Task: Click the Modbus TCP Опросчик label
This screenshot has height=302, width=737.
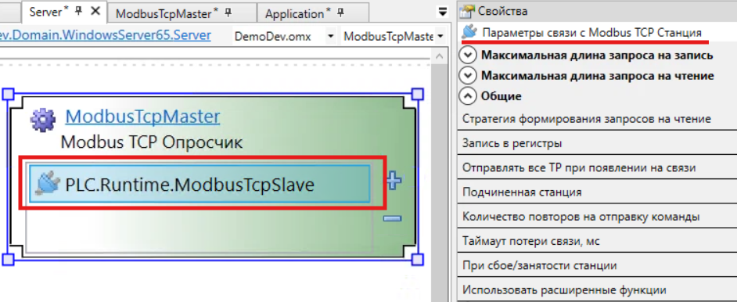Action: pos(152,142)
